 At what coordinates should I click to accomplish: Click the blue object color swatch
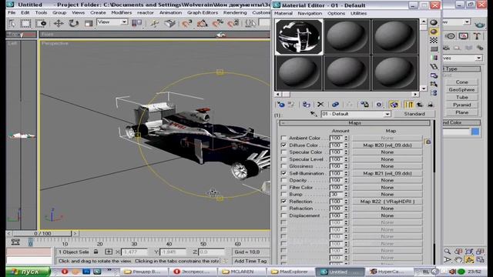click(475, 132)
